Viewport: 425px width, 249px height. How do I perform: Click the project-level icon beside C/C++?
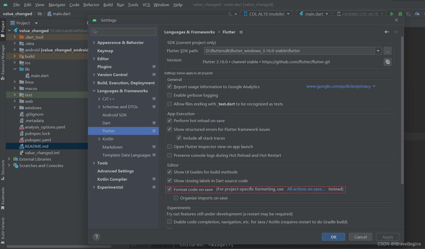(x=154, y=99)
